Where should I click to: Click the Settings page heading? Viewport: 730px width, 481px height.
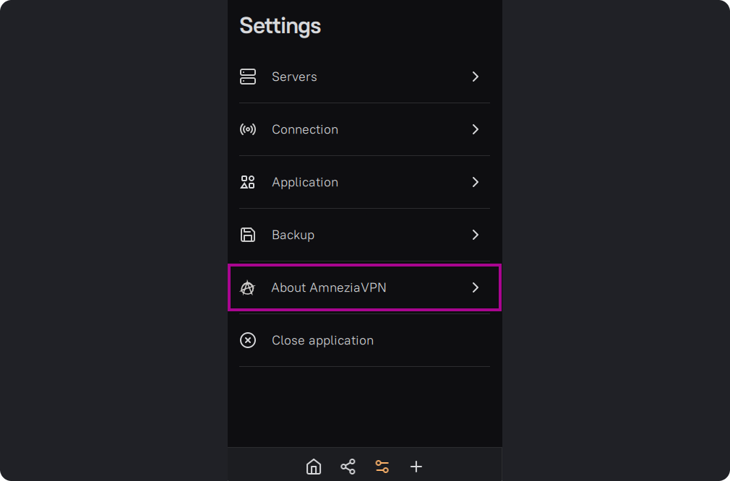point(280,26)
